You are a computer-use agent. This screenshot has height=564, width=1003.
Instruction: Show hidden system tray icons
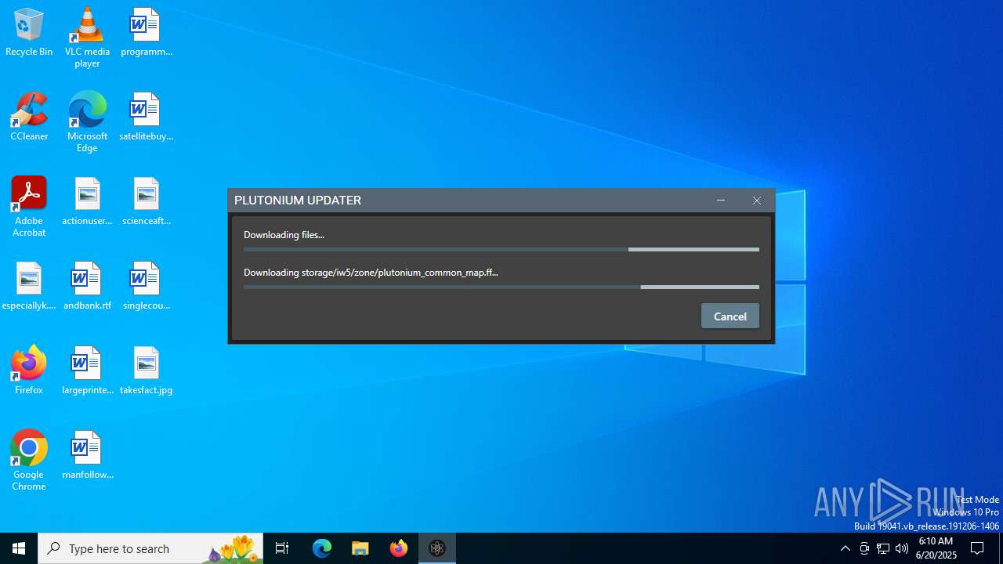pos(845,548)
